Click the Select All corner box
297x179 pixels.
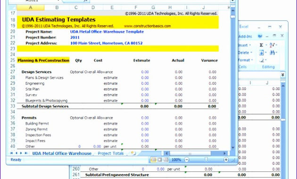tap(13, 8)
